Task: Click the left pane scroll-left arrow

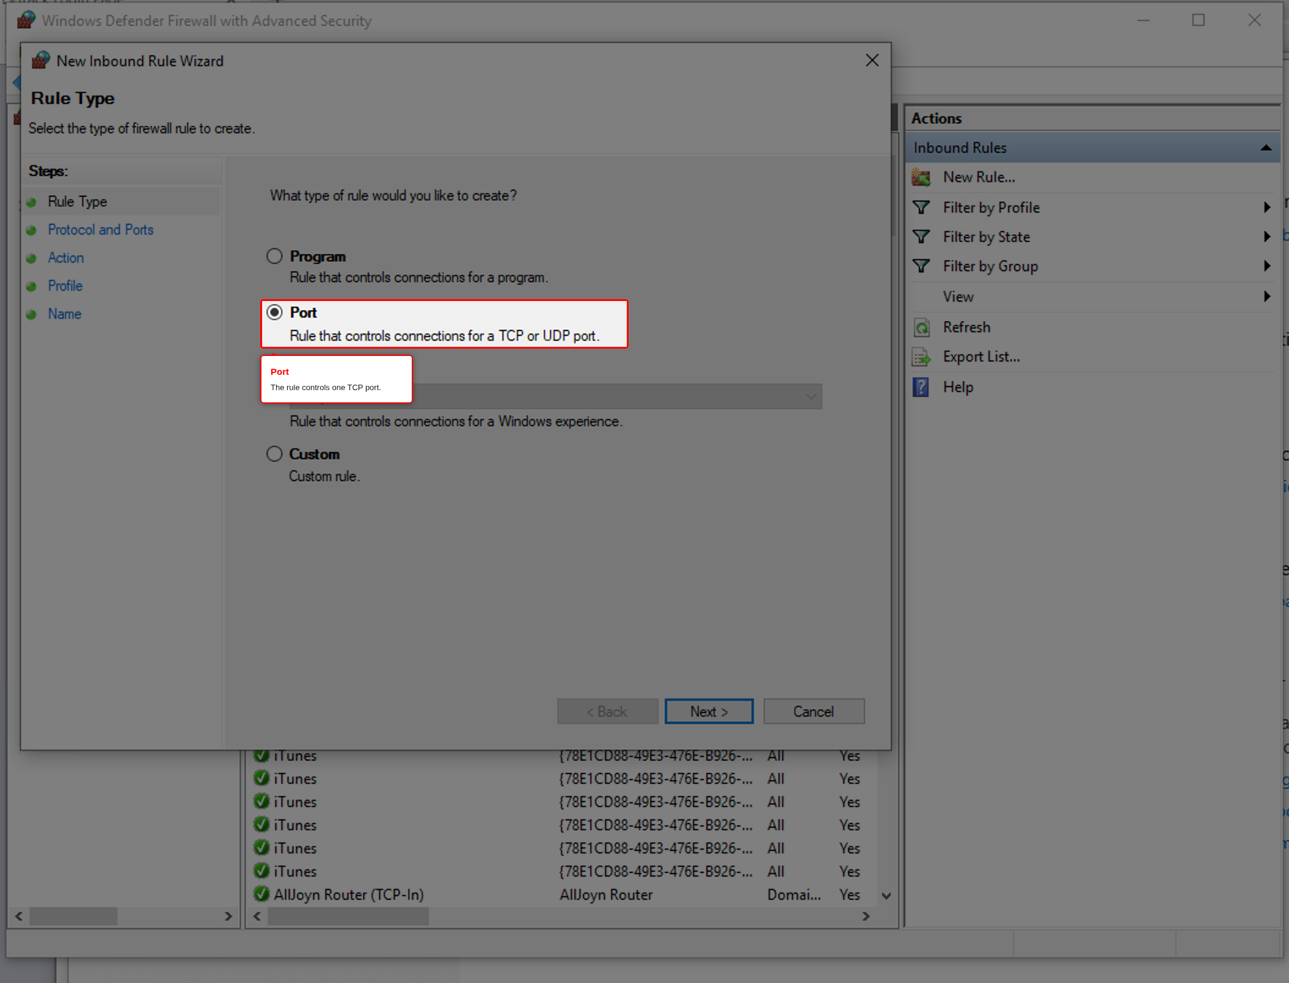Action: 19,916
